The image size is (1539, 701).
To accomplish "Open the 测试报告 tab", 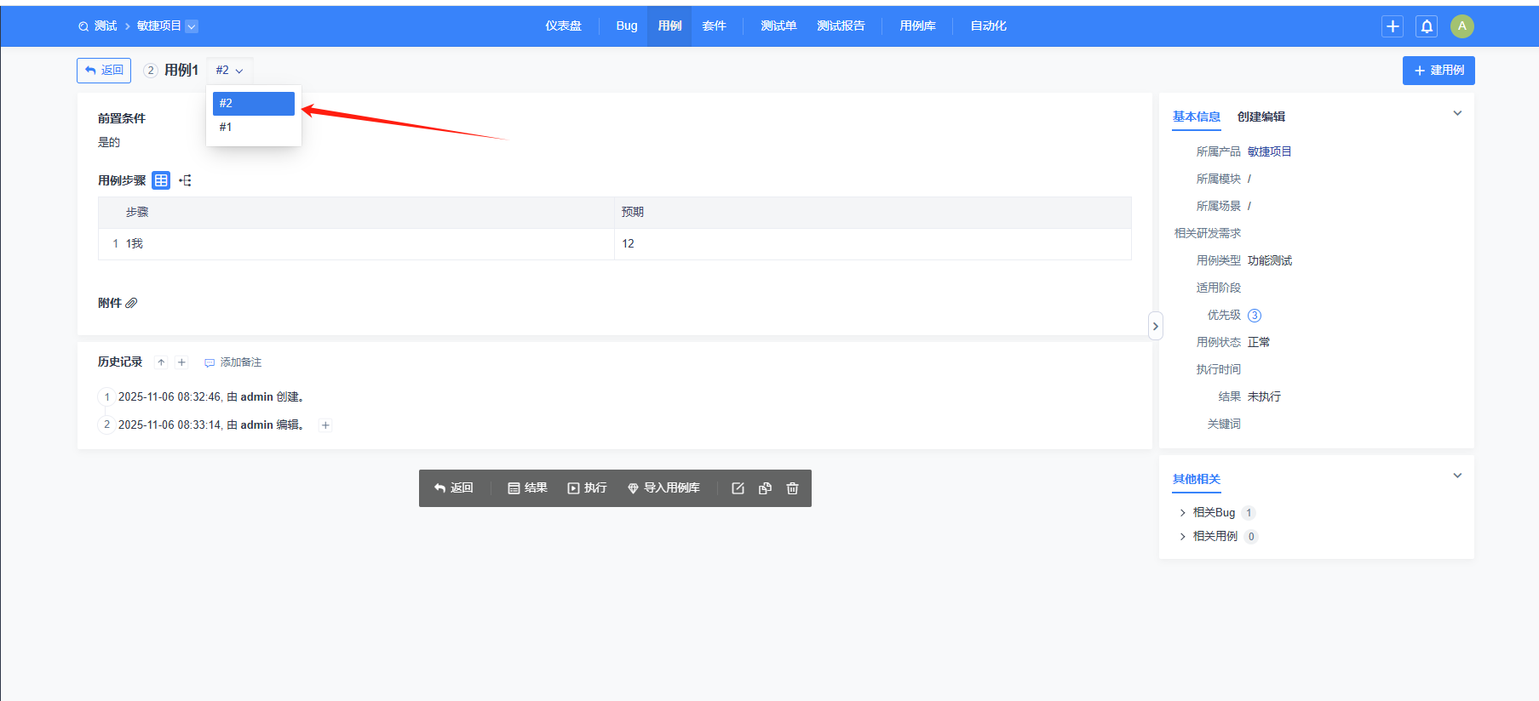I will [841, 26].
